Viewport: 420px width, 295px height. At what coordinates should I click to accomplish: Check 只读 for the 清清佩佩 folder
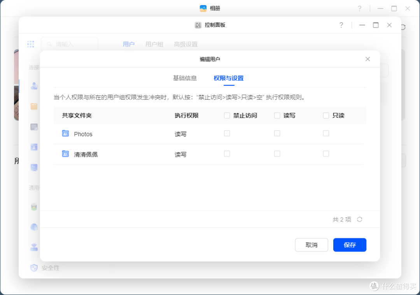(x=326, y=154)
